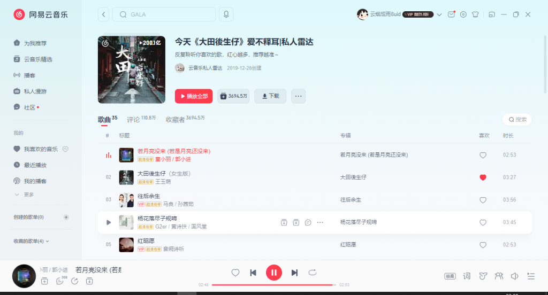The width and height of the screenshot is (548, 295).
Task: Unlike 大田後生仔 red heart
Action: point(483,177)
